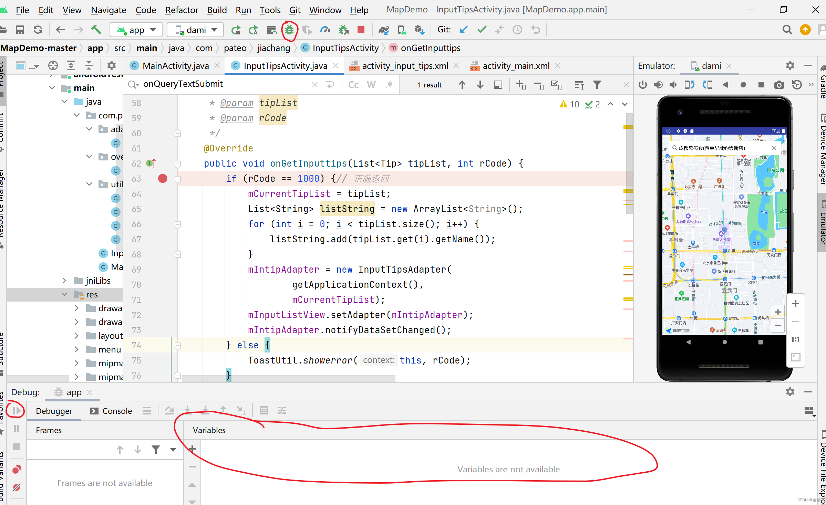
Task: Toggle Match Case option in search bar
Action: click(x=353, y=85)
